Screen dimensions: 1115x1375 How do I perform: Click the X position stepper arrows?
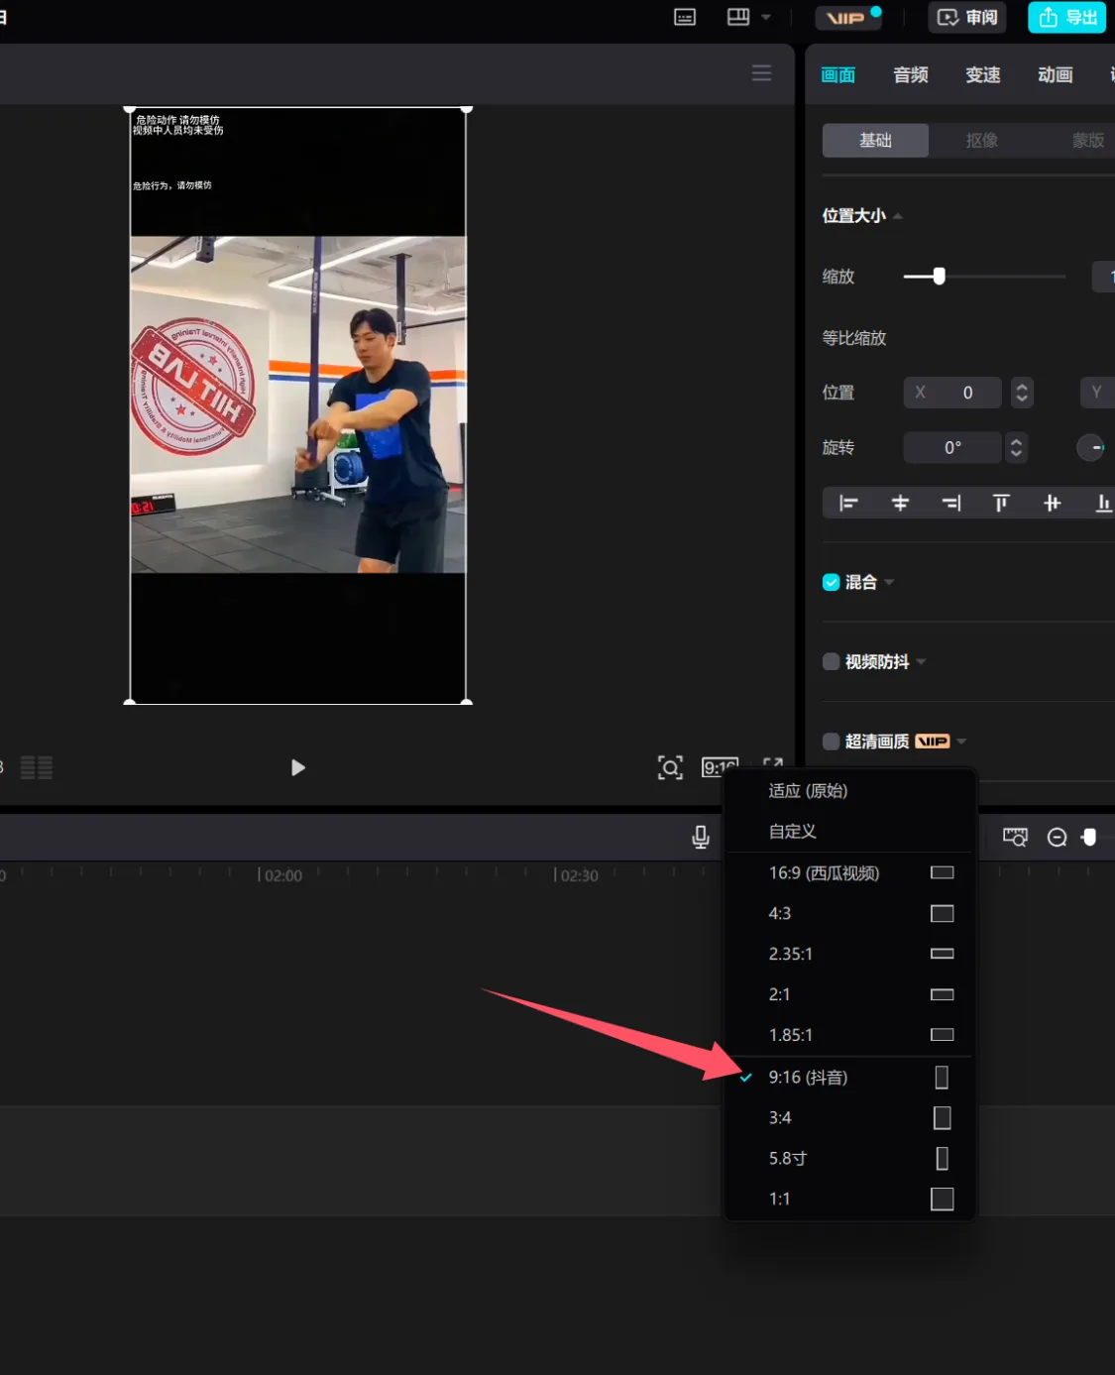click(x=1022, y=393)
